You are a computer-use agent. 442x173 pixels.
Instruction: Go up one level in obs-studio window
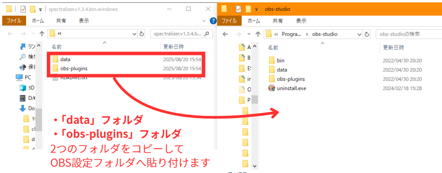click(x=258, y=34)
